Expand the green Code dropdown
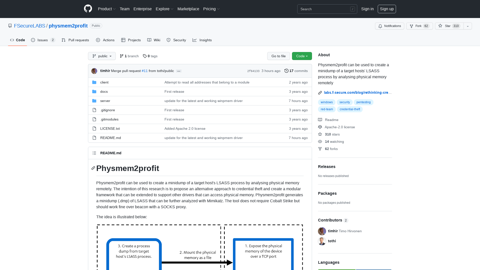Image resolution: width=480 pixels, height=270 pixels. pos(302,56)
